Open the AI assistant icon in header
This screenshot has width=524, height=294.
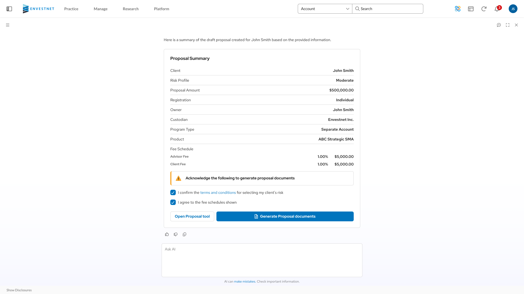point(458,9)
